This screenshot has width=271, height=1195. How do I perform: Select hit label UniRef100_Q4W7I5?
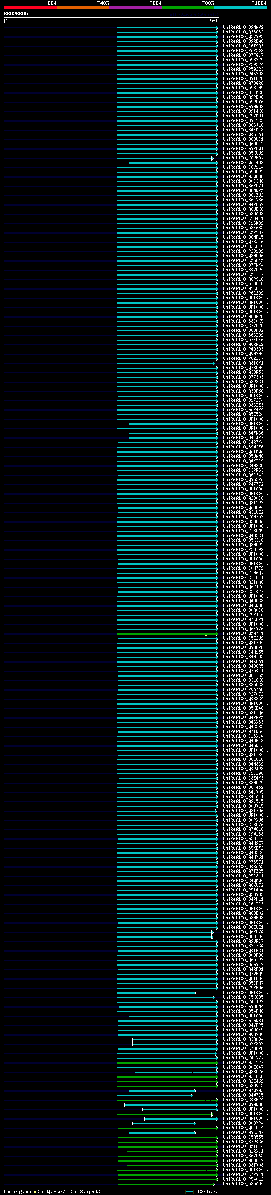click(x=243, y=1095)
